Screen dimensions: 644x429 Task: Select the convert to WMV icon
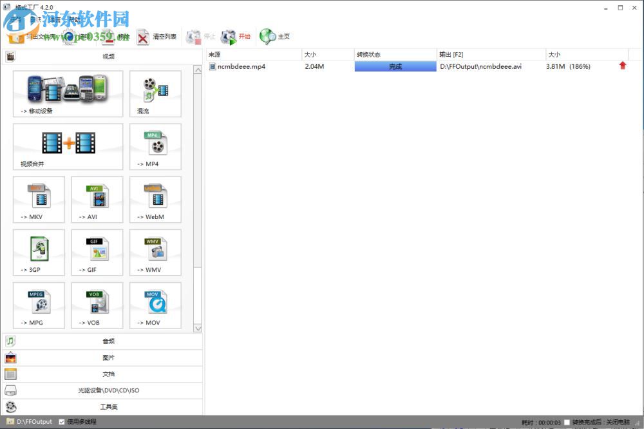coord(155,252)
